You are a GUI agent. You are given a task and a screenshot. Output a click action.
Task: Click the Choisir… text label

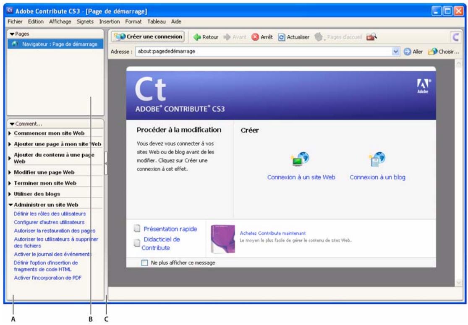449,52
